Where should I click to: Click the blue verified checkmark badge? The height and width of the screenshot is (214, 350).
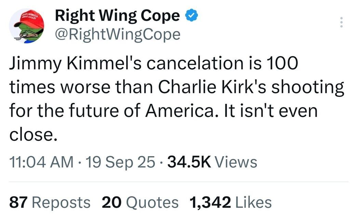pos(191,15)
